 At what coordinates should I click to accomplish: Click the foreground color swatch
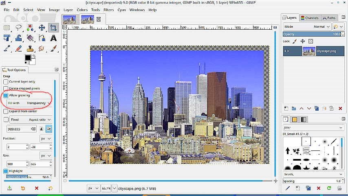tap(28, 58)
